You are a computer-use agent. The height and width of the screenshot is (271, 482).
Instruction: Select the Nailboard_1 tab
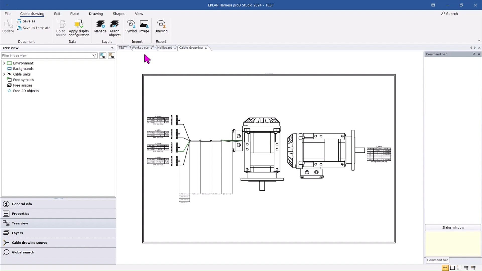click(166, 47)
